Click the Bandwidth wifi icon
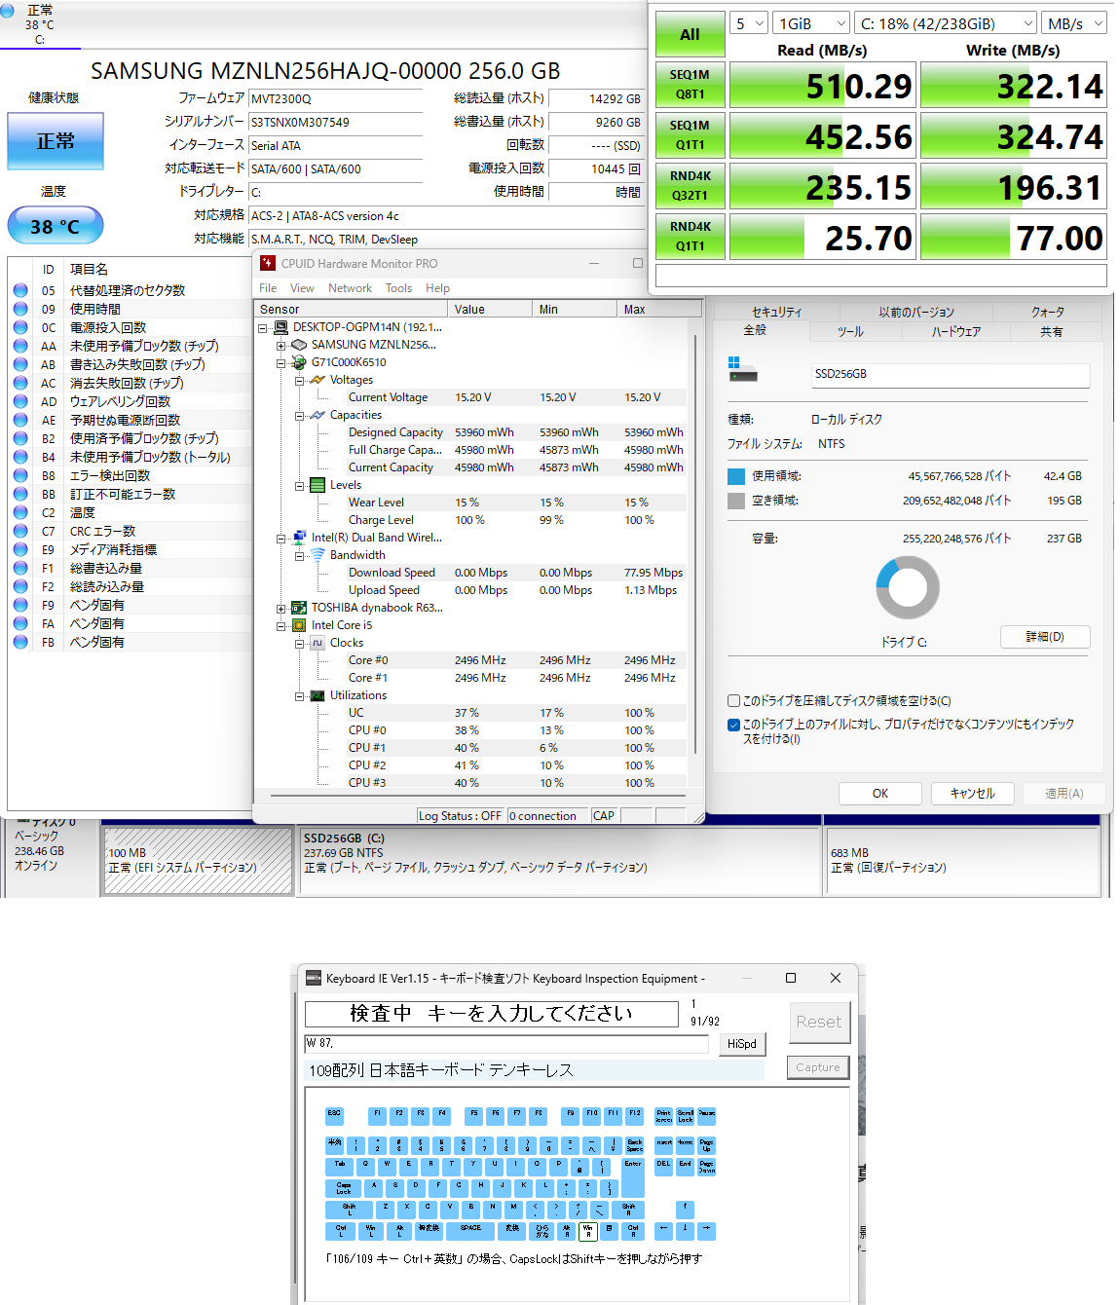Screen dimensions: 1120x1305 317,555
